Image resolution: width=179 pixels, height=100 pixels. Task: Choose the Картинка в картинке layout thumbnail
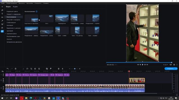[31, 18]
